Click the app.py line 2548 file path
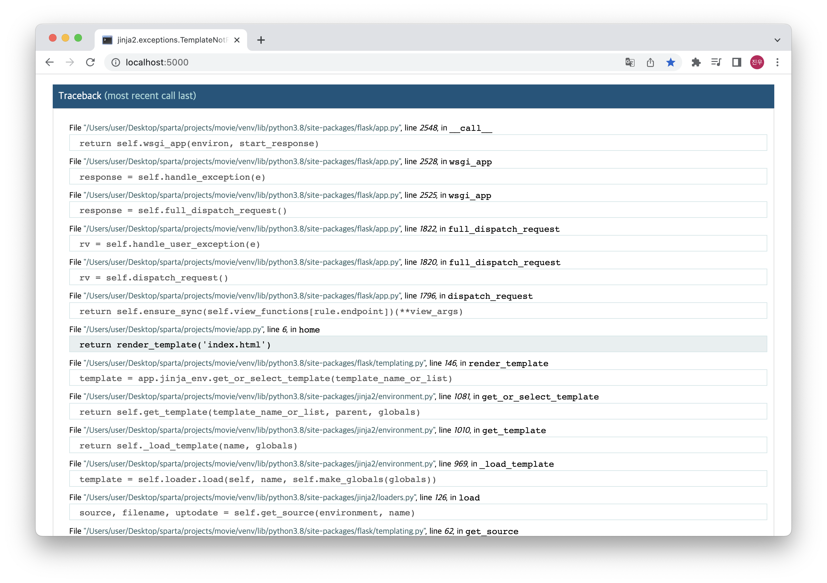This screenshot has height=583, width=827. (x=242, y=128)
